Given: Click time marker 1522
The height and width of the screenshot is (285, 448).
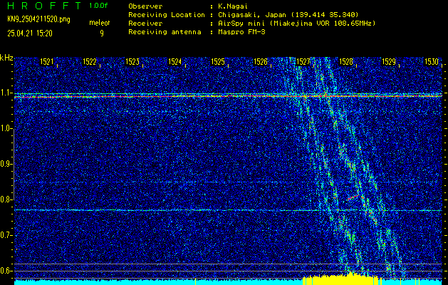Looking at the screenshot, I should click(x=90, y=62).
